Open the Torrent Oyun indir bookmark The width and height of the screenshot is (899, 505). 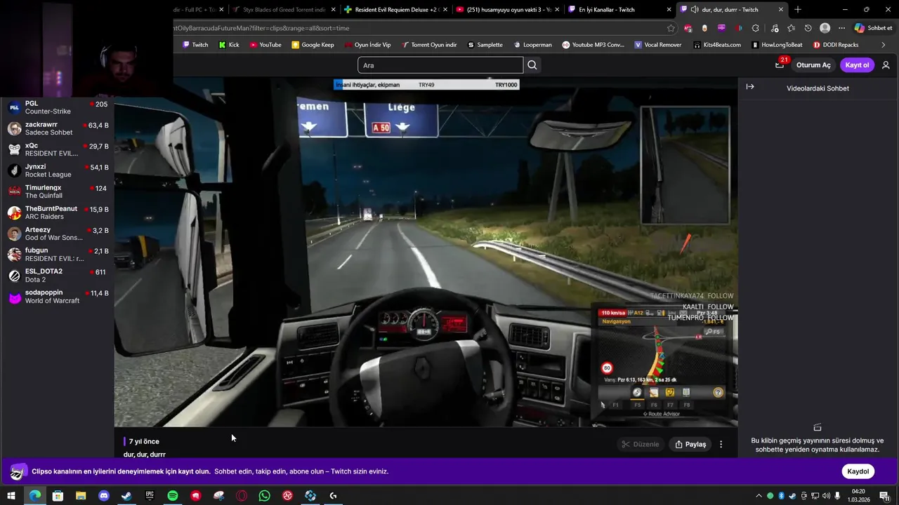(429, 45)
